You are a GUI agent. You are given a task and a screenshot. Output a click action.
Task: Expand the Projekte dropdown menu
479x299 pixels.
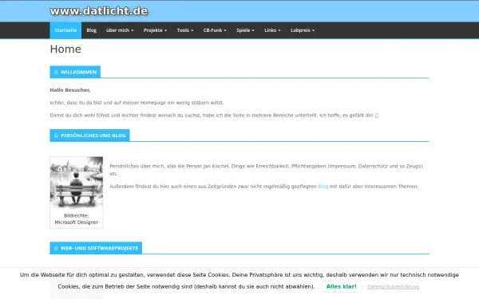click(x=155, y=30)
